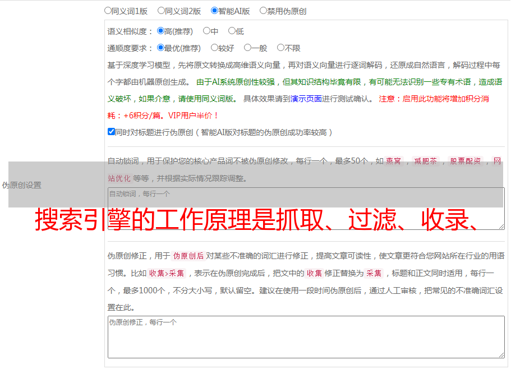The height and width of the screenshot is (369, 511).
Task: Uncheck 同时对标题进行伪原创 checkbox
Action: pyautogui.click(x=111, y=132)
